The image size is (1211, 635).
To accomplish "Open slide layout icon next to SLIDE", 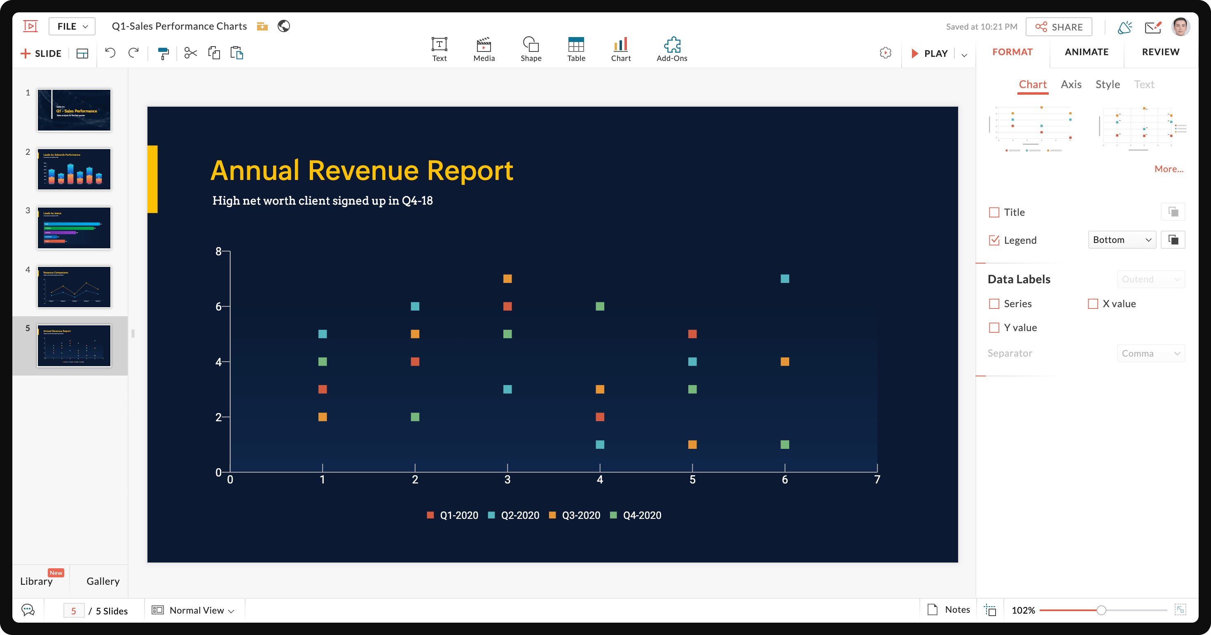I will click(82, 54).
